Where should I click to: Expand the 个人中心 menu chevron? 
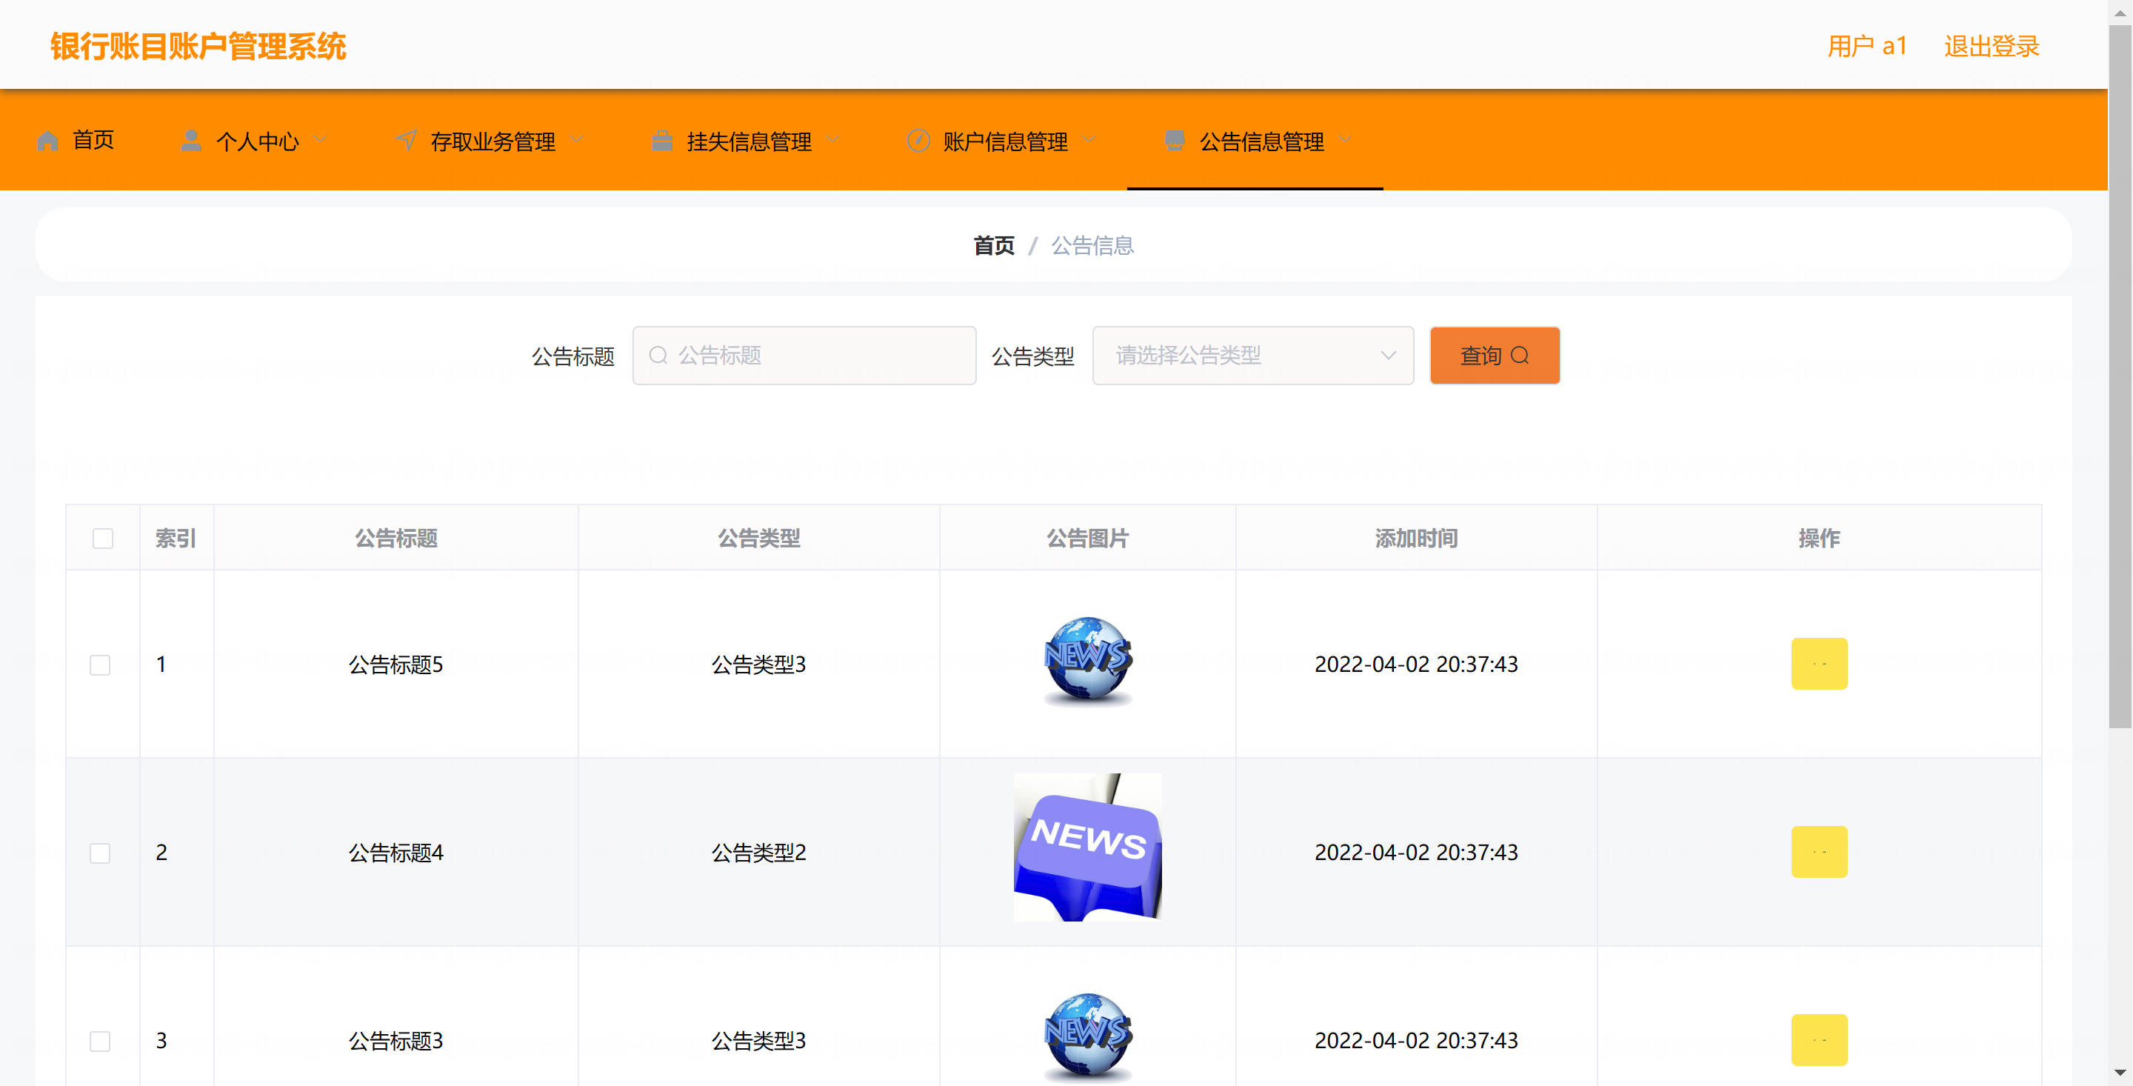[320, 140]
